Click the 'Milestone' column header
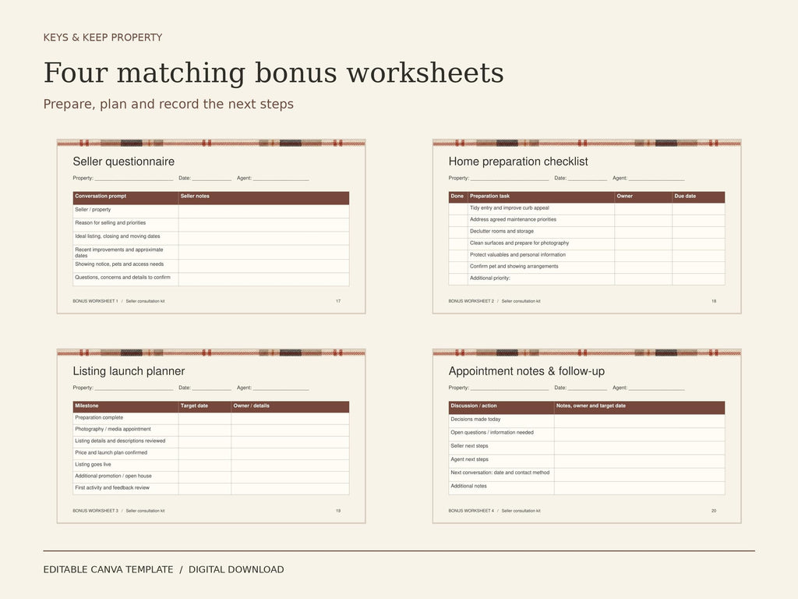This screenshot has height=599, width=798. coord(125,406)
